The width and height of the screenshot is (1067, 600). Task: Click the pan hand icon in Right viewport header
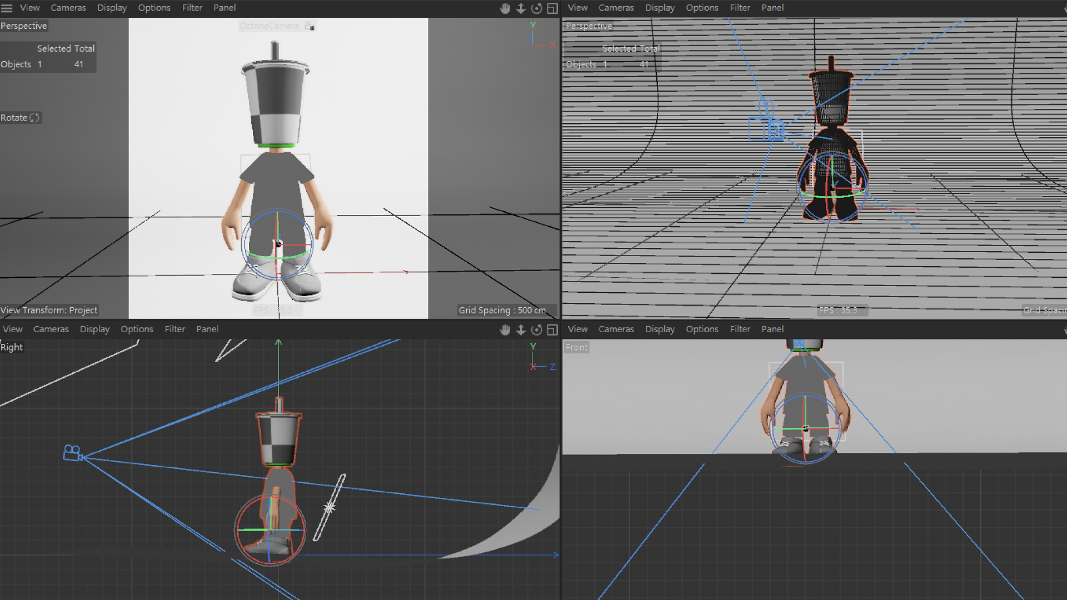(505, 329)
